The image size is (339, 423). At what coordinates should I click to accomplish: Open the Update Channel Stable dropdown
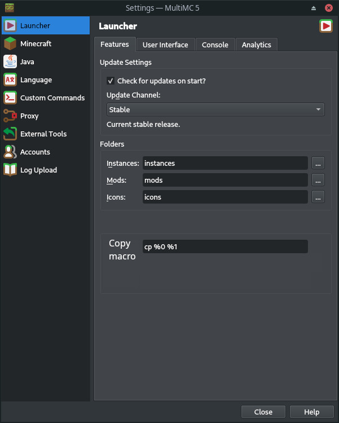coord(215,109)
